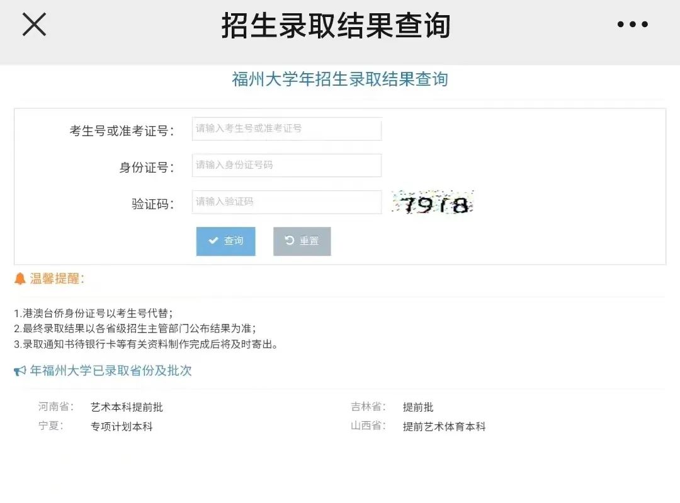
Task: Click 提前艺术体育本科 batch text
Action: click(x=444, y=426)
